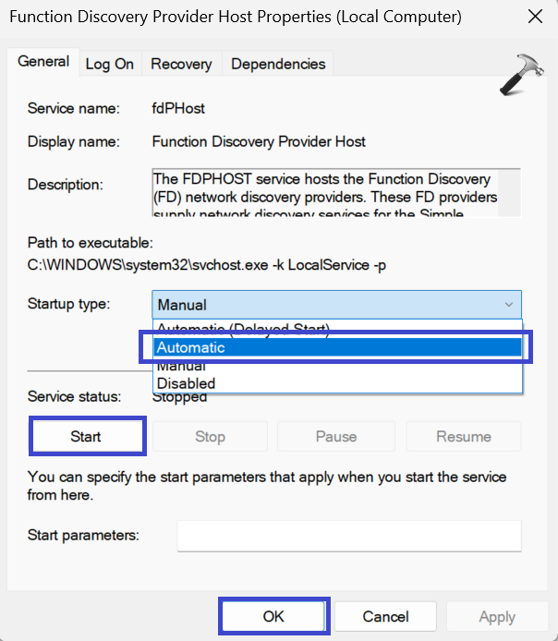This screenshot has width=558, height=641.
Task: Cancel the dialog
Action: coord(385,616)
